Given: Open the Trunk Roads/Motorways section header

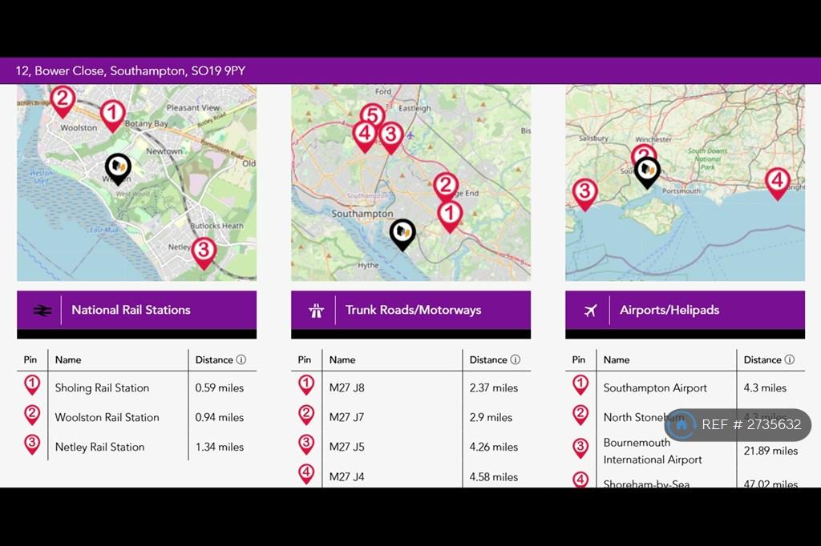Looking at the screenshot, I should pos(411,310).
